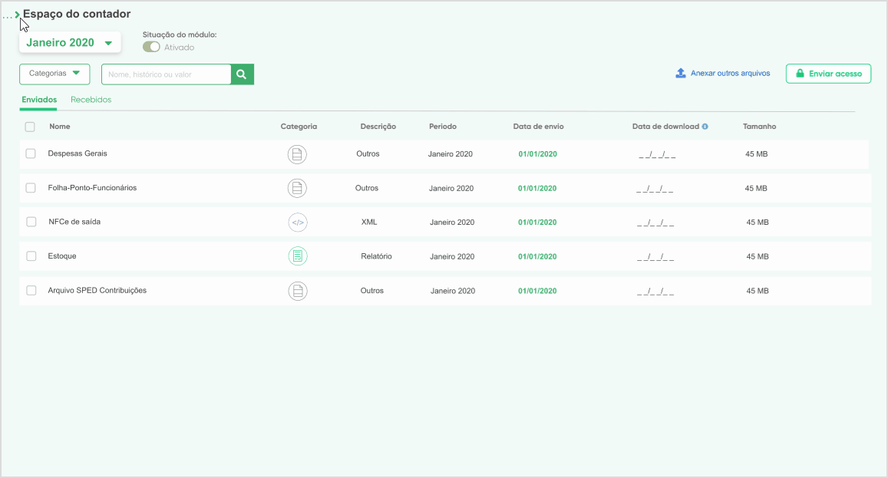Image resolution: width=888 pixels, height=478 pixels.
Task: Click the Enviar acesso button
Action: point(829,74)
